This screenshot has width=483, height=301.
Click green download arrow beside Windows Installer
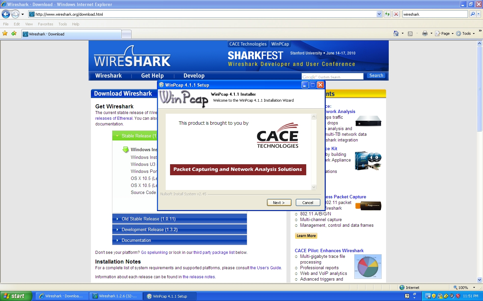(125, 149)
